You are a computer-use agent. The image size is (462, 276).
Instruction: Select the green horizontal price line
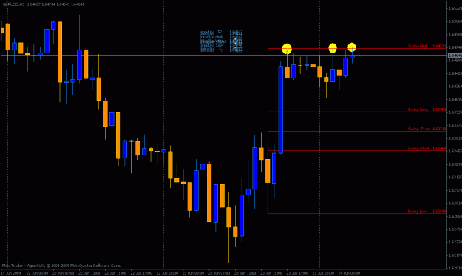[224, 55]
